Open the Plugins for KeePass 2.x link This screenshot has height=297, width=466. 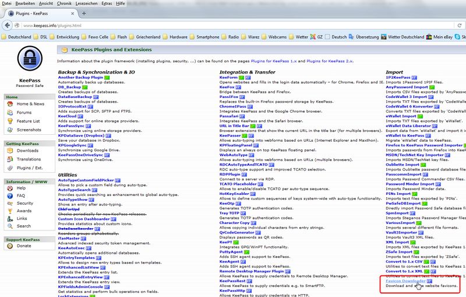[330, 61]
